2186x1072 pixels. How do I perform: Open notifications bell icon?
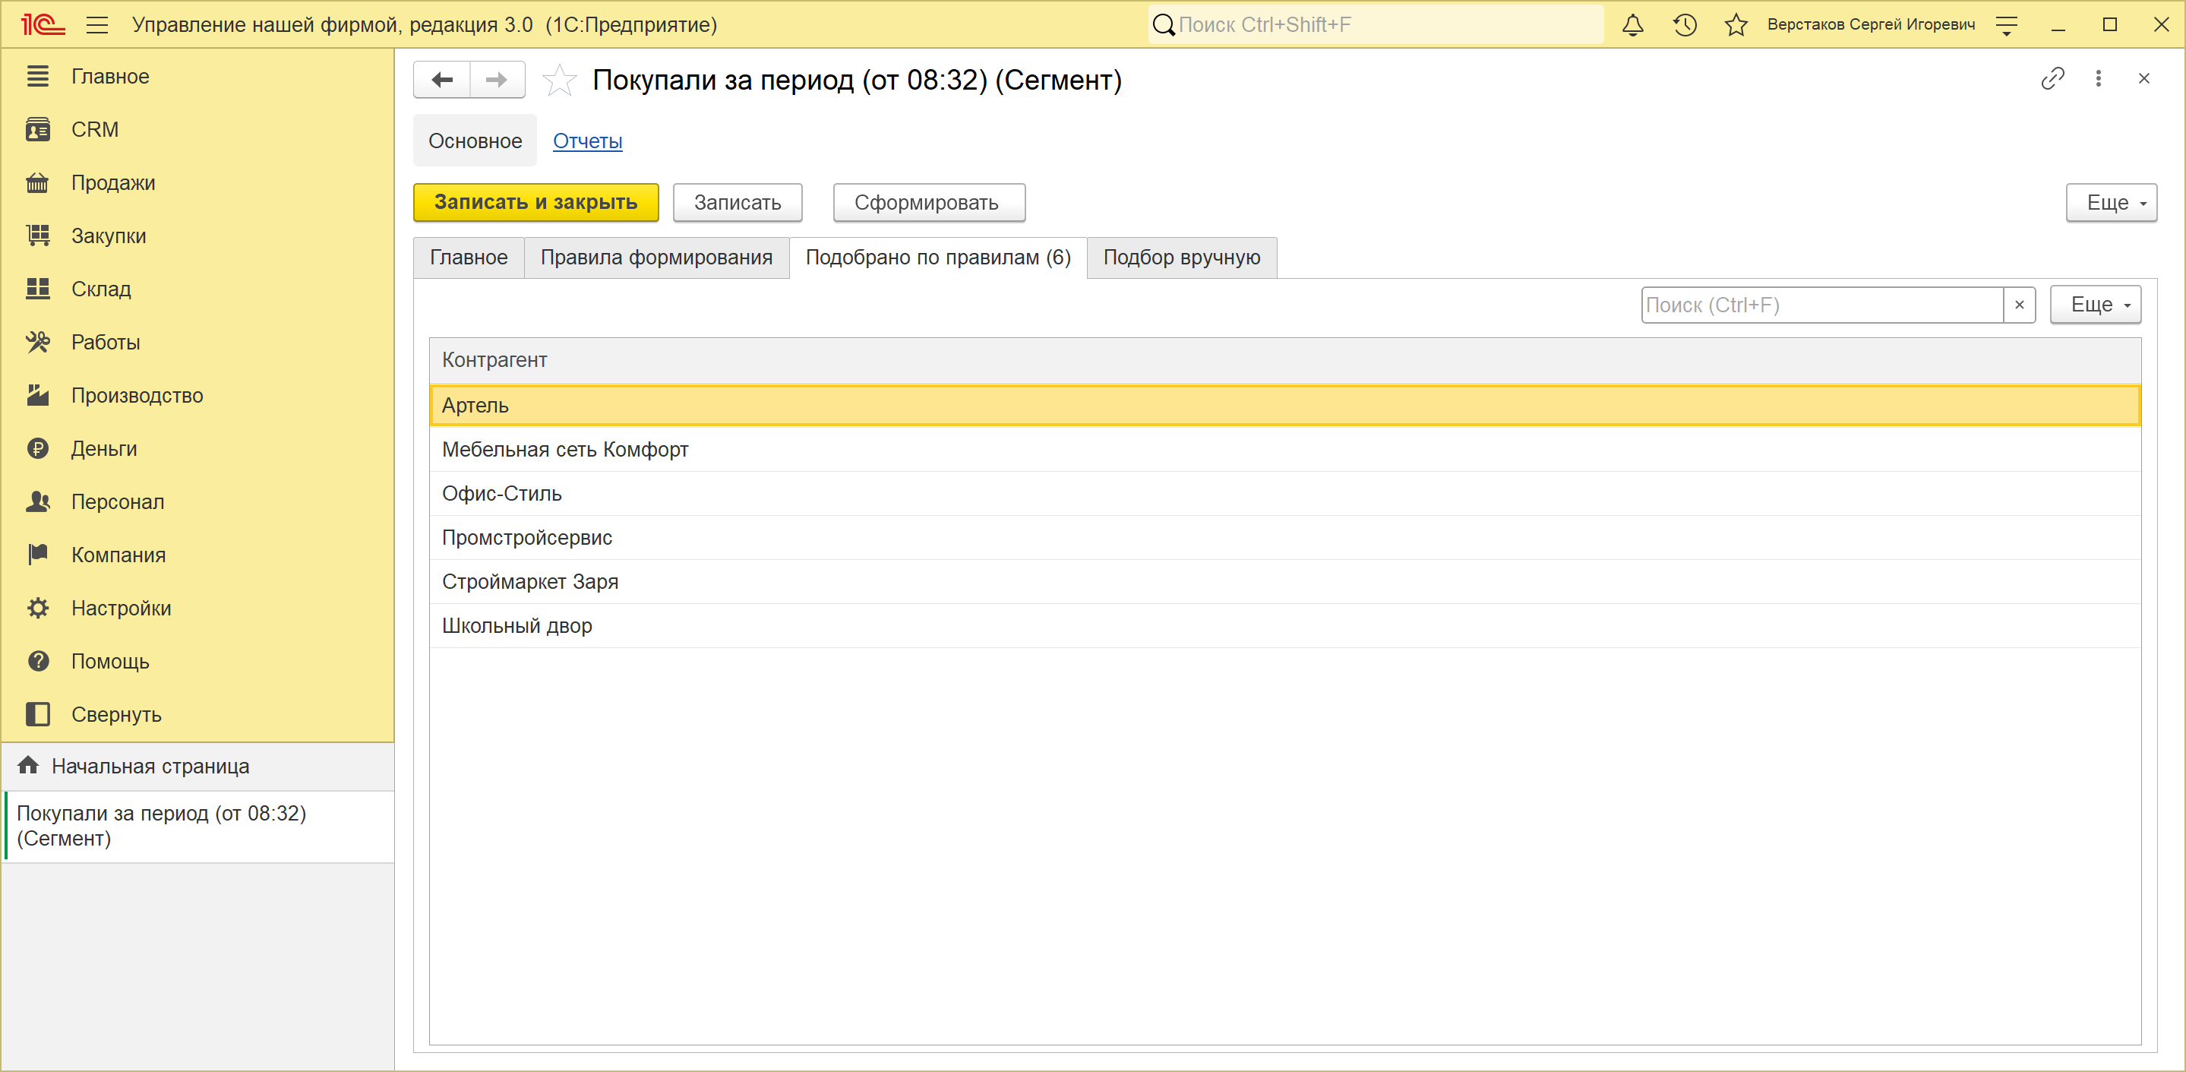(x=1633, y=24)
